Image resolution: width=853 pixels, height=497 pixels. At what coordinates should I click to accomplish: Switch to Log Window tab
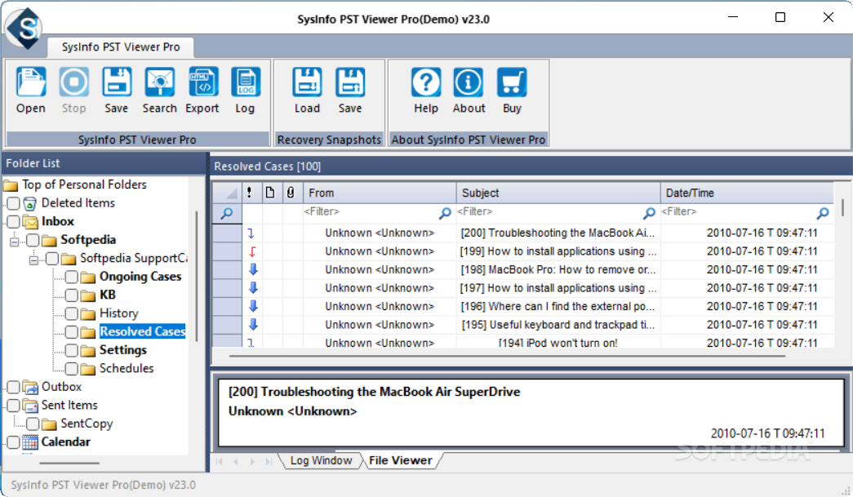point(321,460)
